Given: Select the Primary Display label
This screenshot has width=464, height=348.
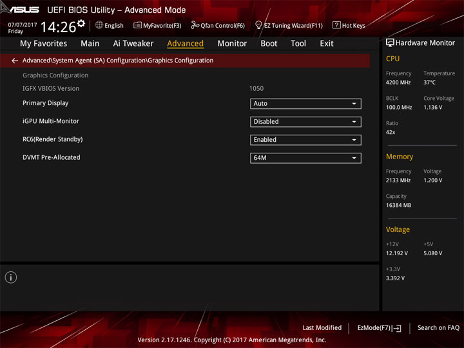Looking at the screenshot, I should point(46,103).
